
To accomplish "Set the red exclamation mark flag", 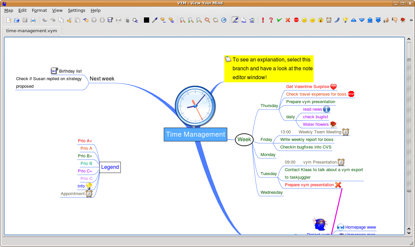I will (263, 20).
